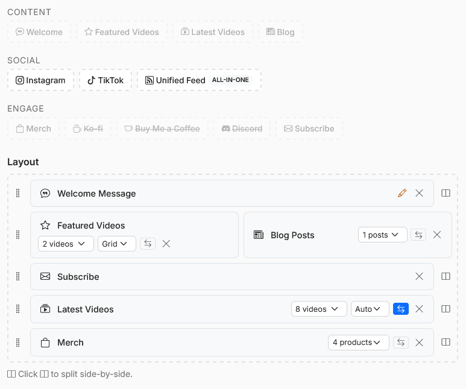Click the Latest Videos content chip

[x=212, y=32]
